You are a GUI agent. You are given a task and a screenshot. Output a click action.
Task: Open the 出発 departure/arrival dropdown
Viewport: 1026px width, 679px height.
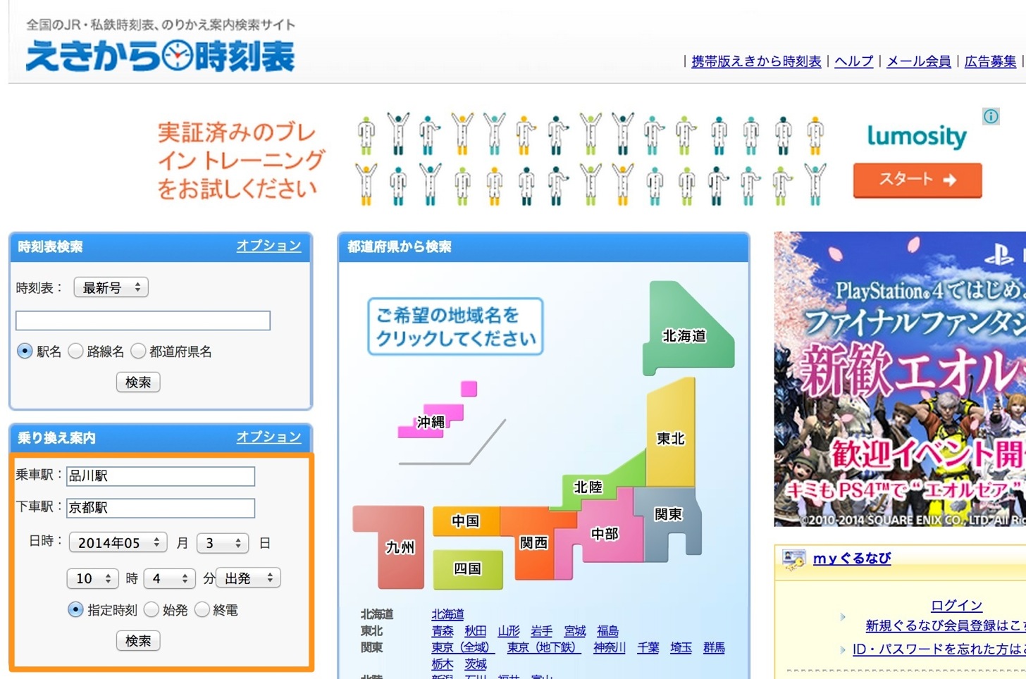pyautogui.click(x=249, y=578)
